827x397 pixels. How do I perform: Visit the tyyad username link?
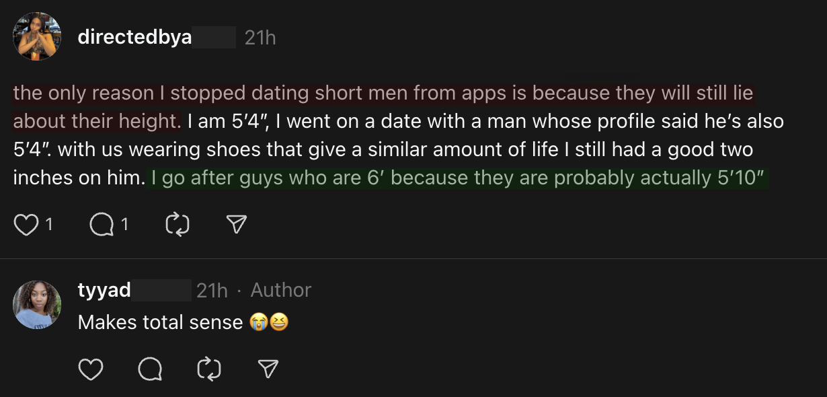[x=104, y=290]
